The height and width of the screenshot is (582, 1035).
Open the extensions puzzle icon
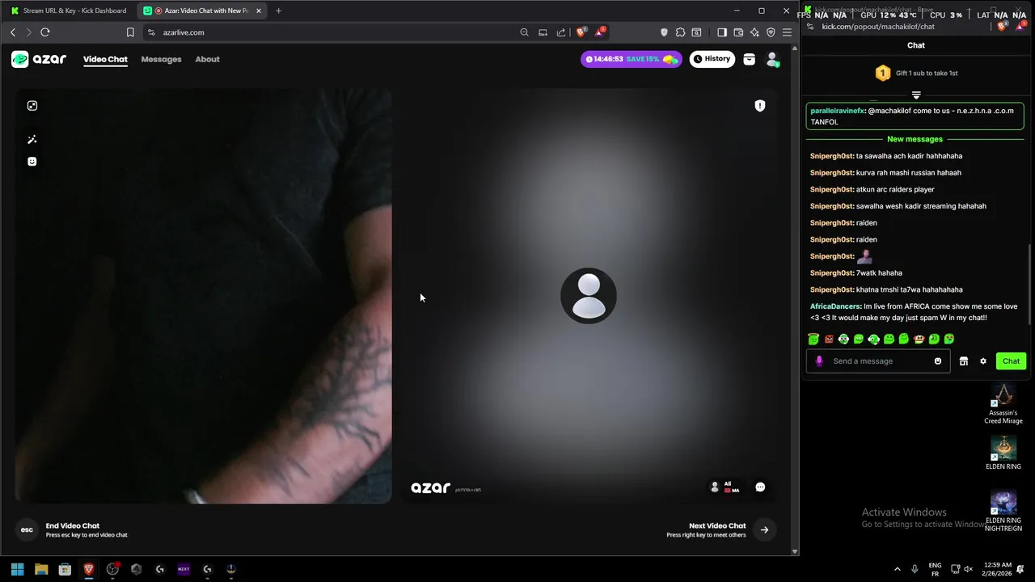point(680,32)
